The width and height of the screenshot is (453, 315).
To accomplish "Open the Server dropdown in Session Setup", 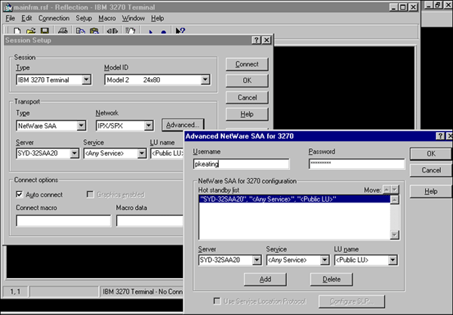I will tap(74, 153).
